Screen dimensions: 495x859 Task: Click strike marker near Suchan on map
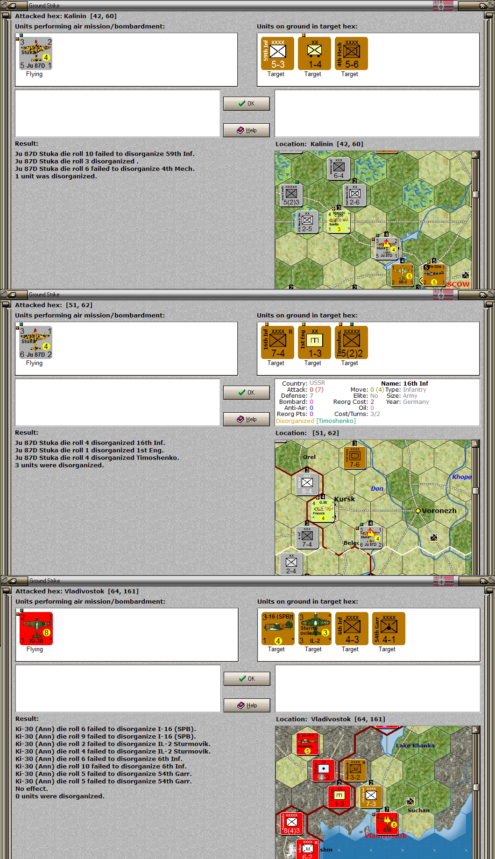point(410,801)
